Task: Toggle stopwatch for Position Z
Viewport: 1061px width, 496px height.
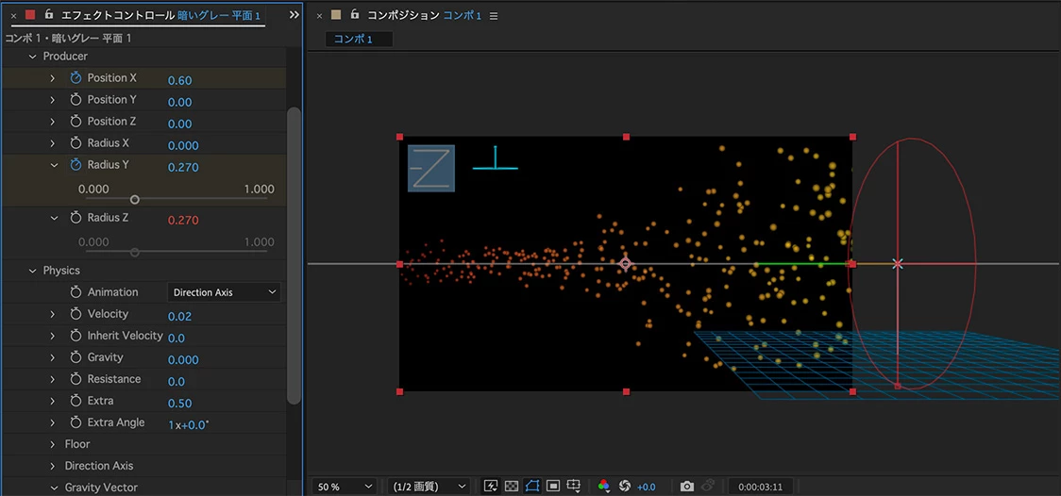Action: (x=76, y=122)
